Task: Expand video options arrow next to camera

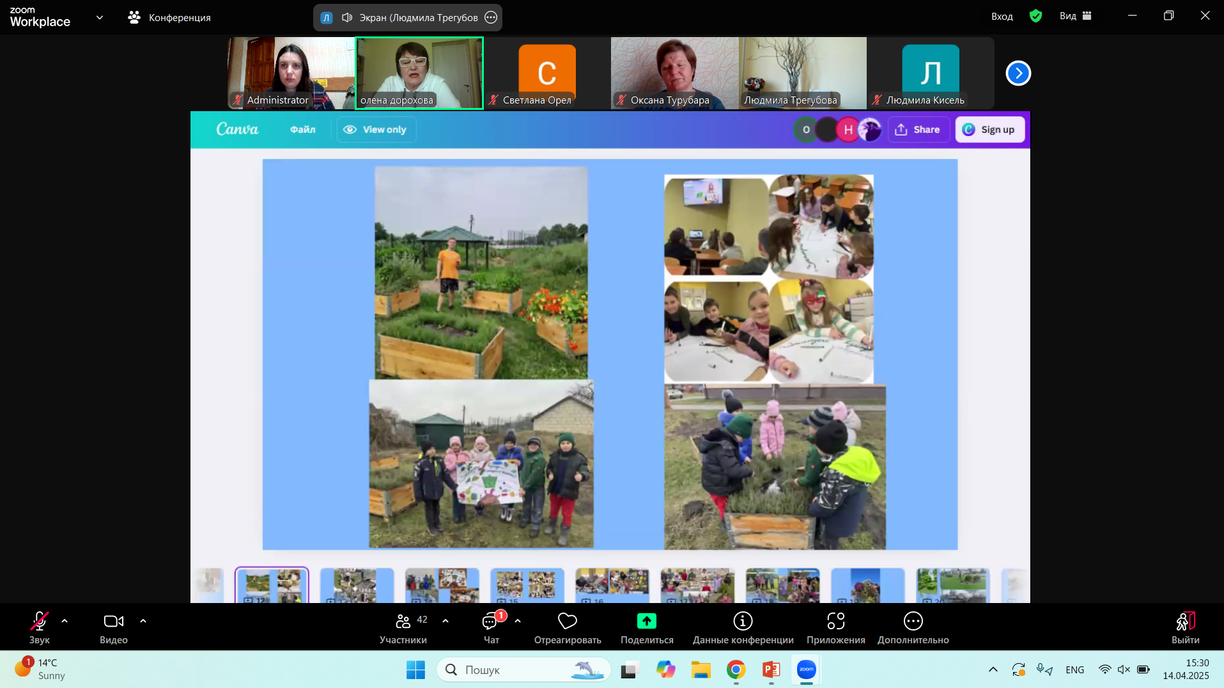Action: [x=143, y=621]
